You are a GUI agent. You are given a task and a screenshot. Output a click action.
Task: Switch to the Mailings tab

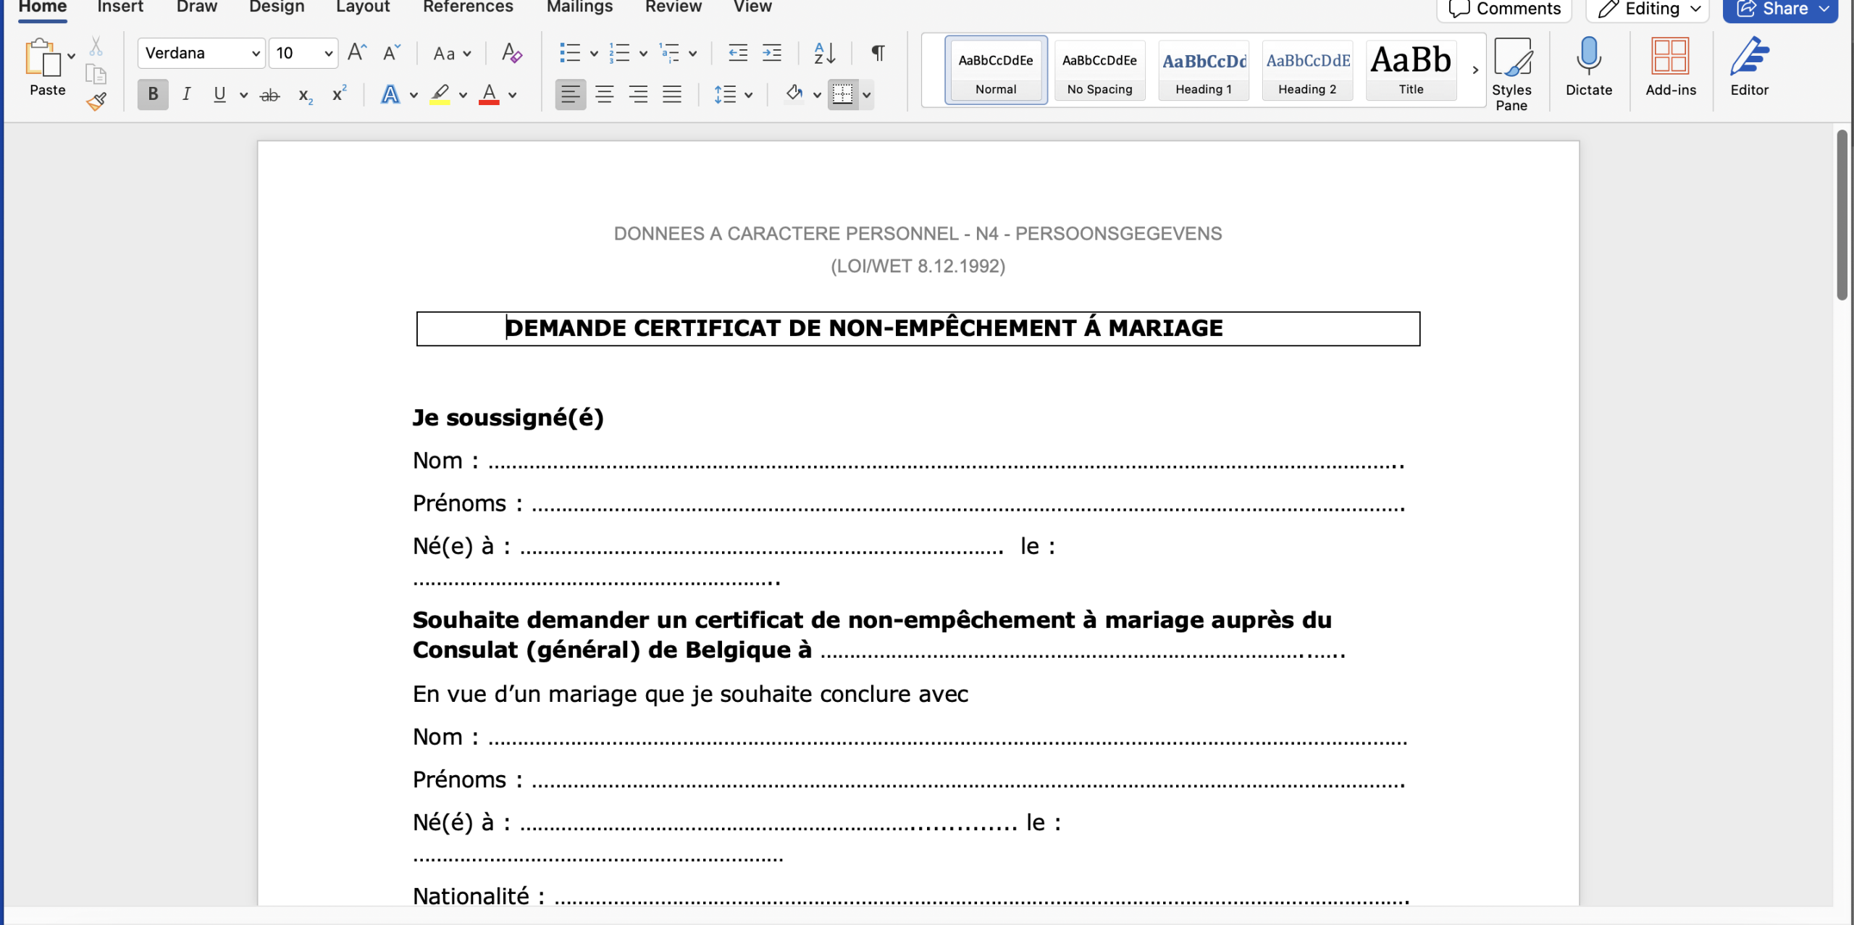(579, 7)
